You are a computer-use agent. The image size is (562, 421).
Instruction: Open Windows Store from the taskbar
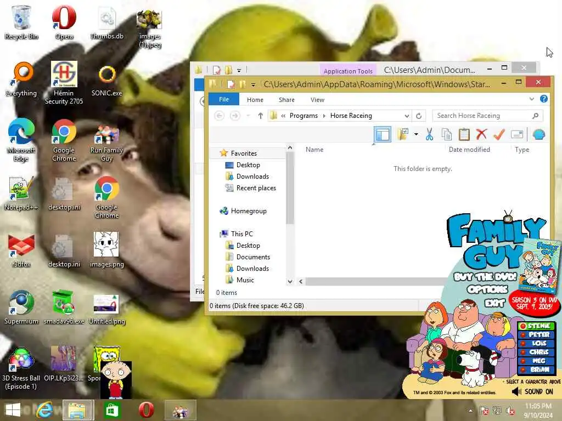click(x=111, y=410)
